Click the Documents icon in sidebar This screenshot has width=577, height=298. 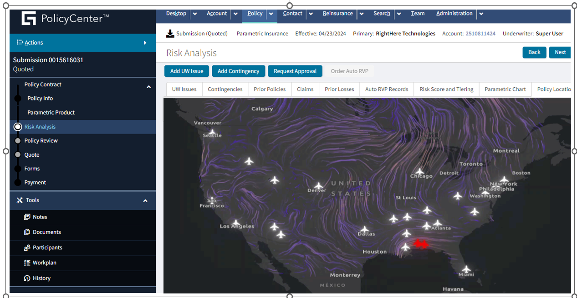coord(27,232)
